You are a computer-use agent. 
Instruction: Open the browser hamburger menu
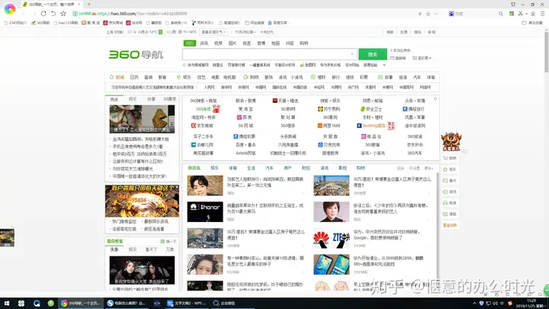(542, 14)
